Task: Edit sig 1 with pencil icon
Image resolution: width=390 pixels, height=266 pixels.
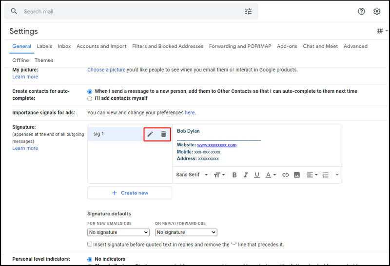Action: coord(150,134)
